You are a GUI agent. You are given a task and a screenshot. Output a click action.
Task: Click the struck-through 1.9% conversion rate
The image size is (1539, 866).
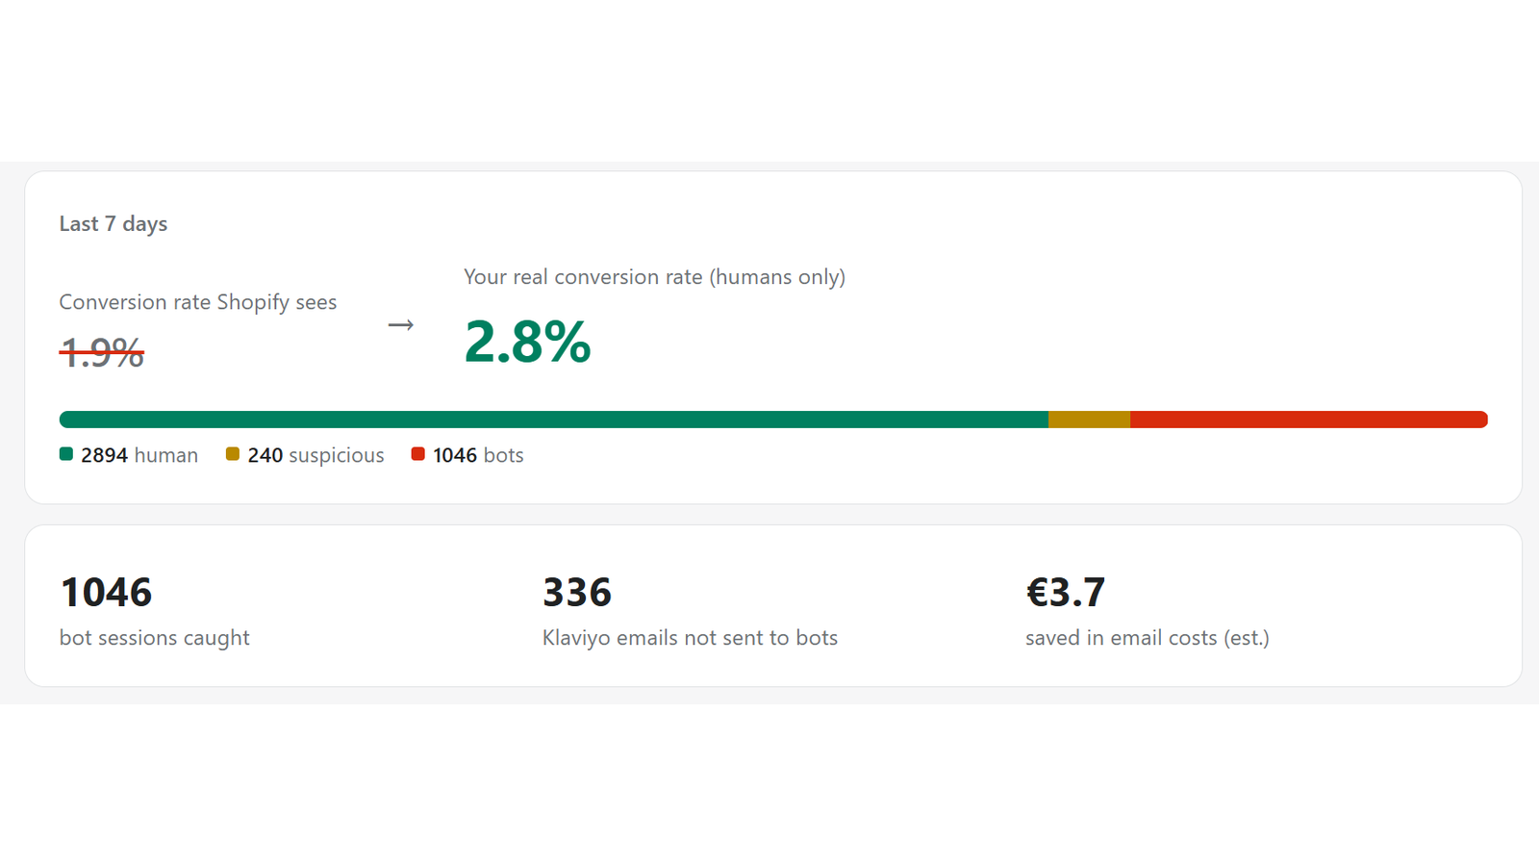(x=102, y=352)
